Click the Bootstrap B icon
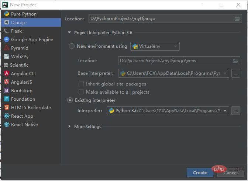Viewport: 248px width, 181px height. (x=7, y=90)
